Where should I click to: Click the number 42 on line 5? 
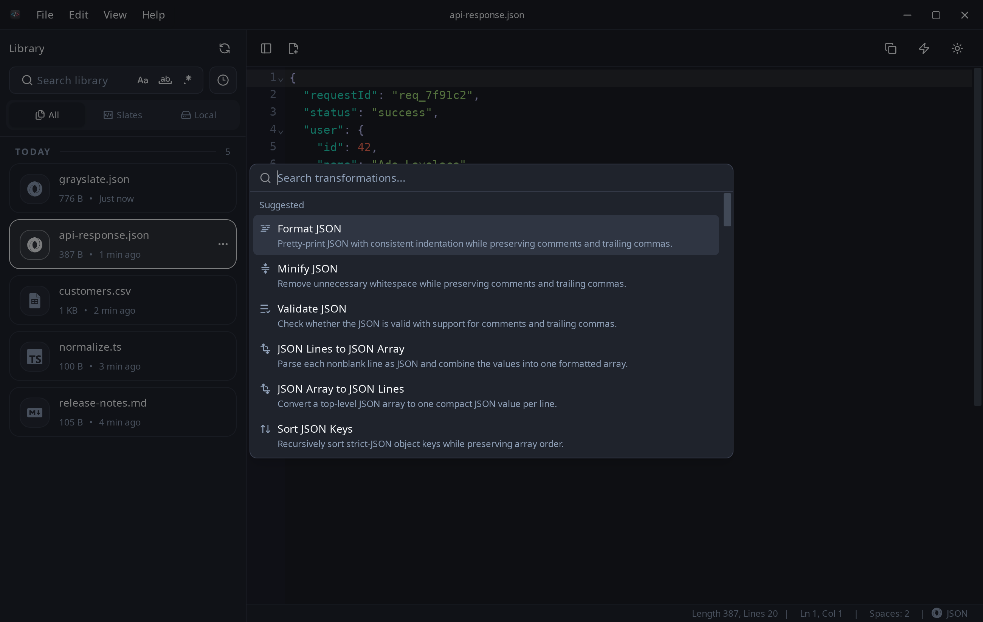click(364, 147)
